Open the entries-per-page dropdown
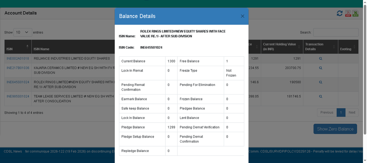The width and height of the screenshot is (367, 163). (x=23, y=32)
